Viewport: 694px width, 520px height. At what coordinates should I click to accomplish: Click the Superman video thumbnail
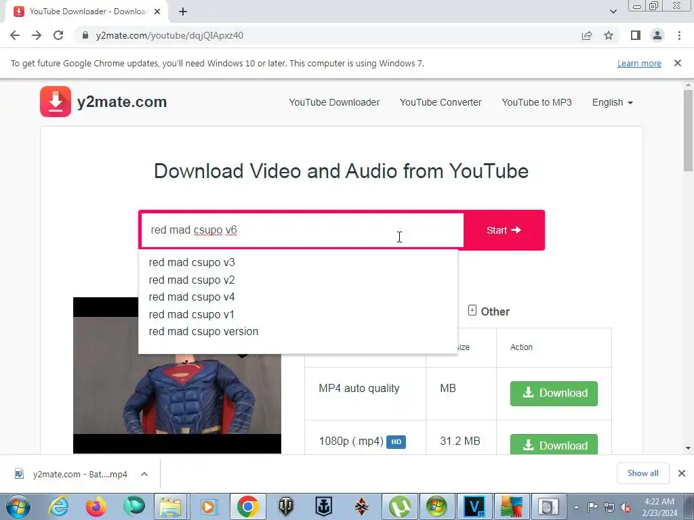[x=177, y=375]
